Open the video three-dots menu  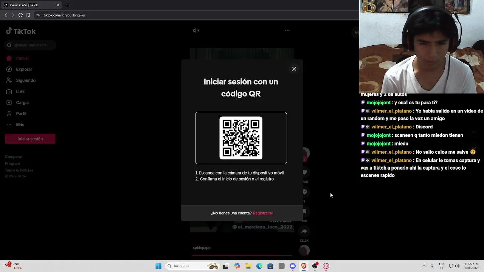coord(287,31)
